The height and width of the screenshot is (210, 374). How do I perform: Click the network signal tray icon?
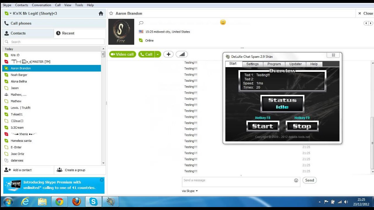(x=340, y=202)
